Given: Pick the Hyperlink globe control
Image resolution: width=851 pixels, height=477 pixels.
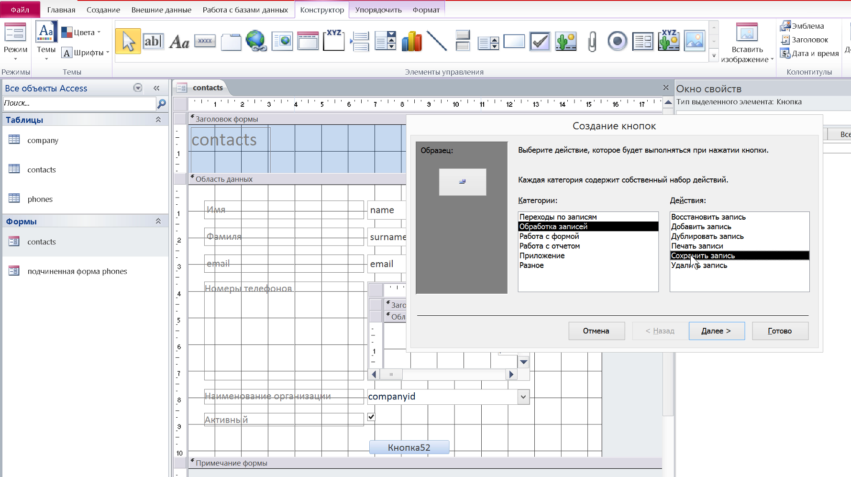Looking at the screenshot, I should point(256,42).
